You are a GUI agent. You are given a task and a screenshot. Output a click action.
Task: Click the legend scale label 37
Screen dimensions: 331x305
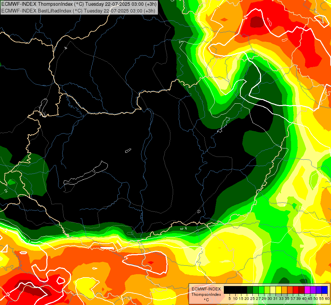(293, 299)
